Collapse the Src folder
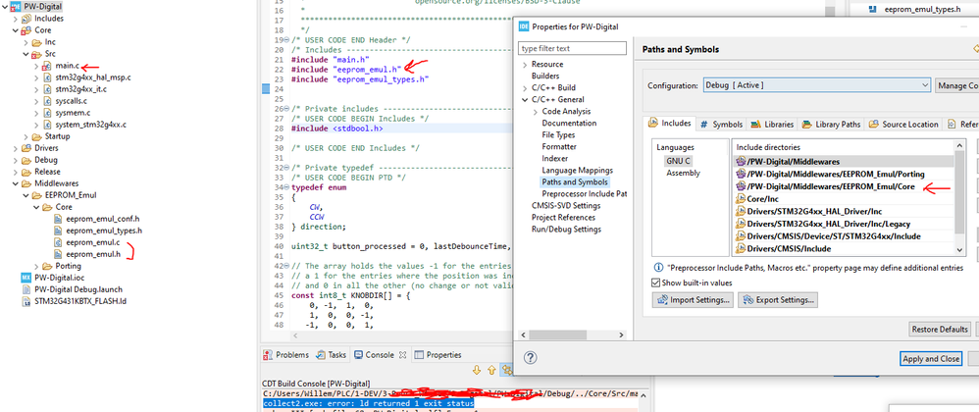979x412 pixels. [x=26, y=54]
